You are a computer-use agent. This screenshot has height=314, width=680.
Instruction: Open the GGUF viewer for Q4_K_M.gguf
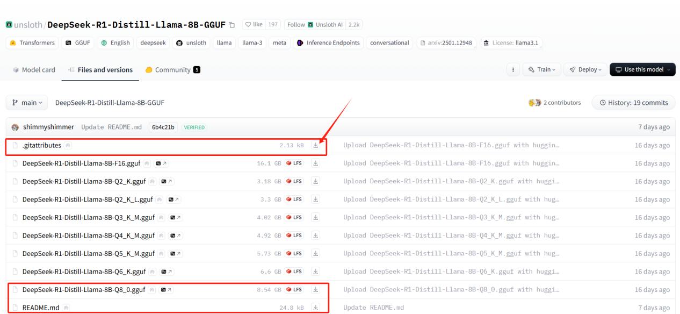pos(176,236)
